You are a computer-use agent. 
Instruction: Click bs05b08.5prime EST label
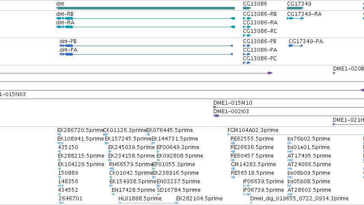point(309,182)
